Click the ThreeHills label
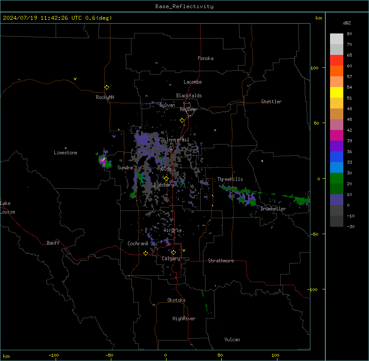Screen dimensions: 369x361 230,179
